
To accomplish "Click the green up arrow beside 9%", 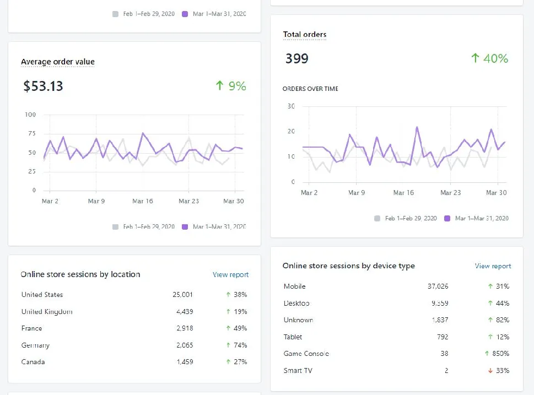I will point(220,85).
